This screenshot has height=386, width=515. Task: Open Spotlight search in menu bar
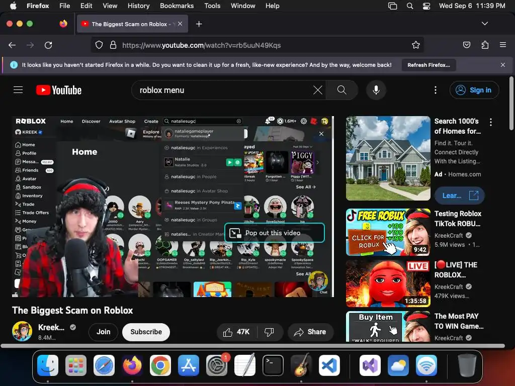tap(409, 6)
